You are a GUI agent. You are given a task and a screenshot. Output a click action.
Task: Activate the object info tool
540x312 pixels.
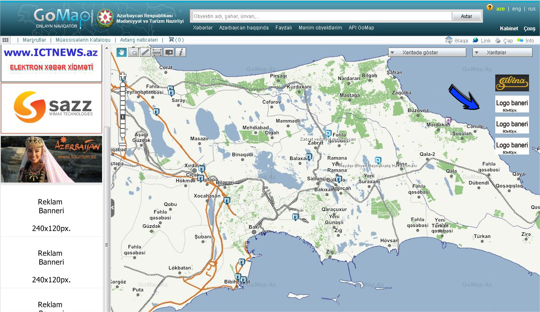(x=181, y=52)
